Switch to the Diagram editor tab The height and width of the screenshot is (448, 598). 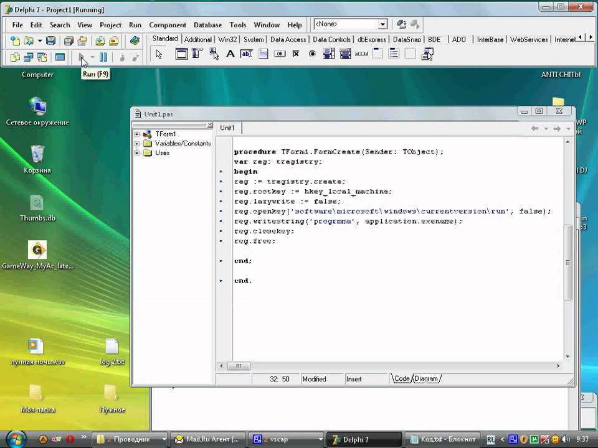(x=426, y=379)
